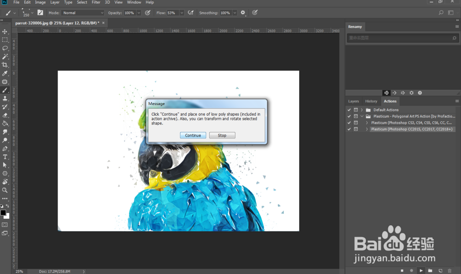Expand the Default Actions folder
The height and width of the screenshot is (274, 461).
tap(362, 110)
